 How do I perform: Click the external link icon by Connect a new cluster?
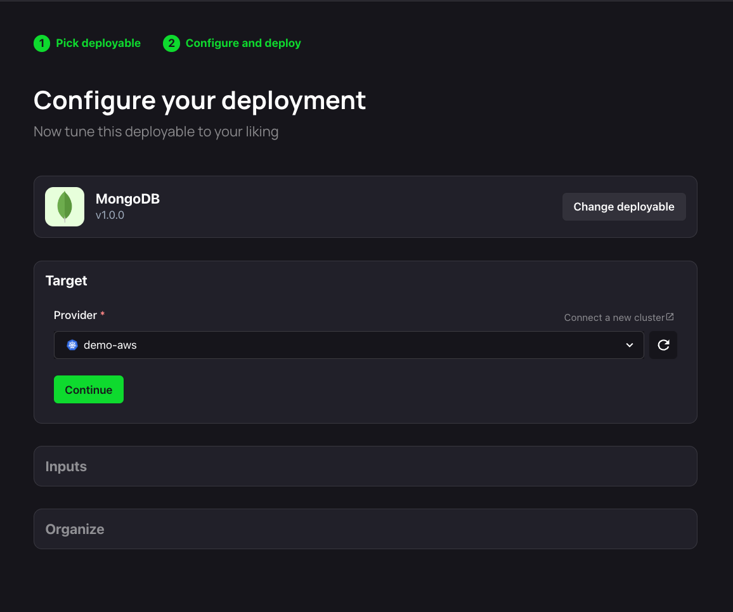(670, 317)
